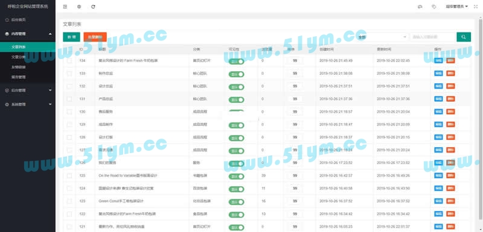
Task: Select all rows with the header checkbox
Action: 69,49
